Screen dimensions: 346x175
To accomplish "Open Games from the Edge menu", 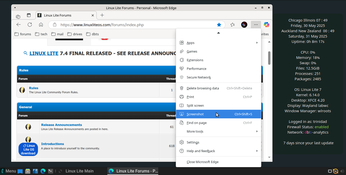I will pyautogui.click(x=219, y=51).
